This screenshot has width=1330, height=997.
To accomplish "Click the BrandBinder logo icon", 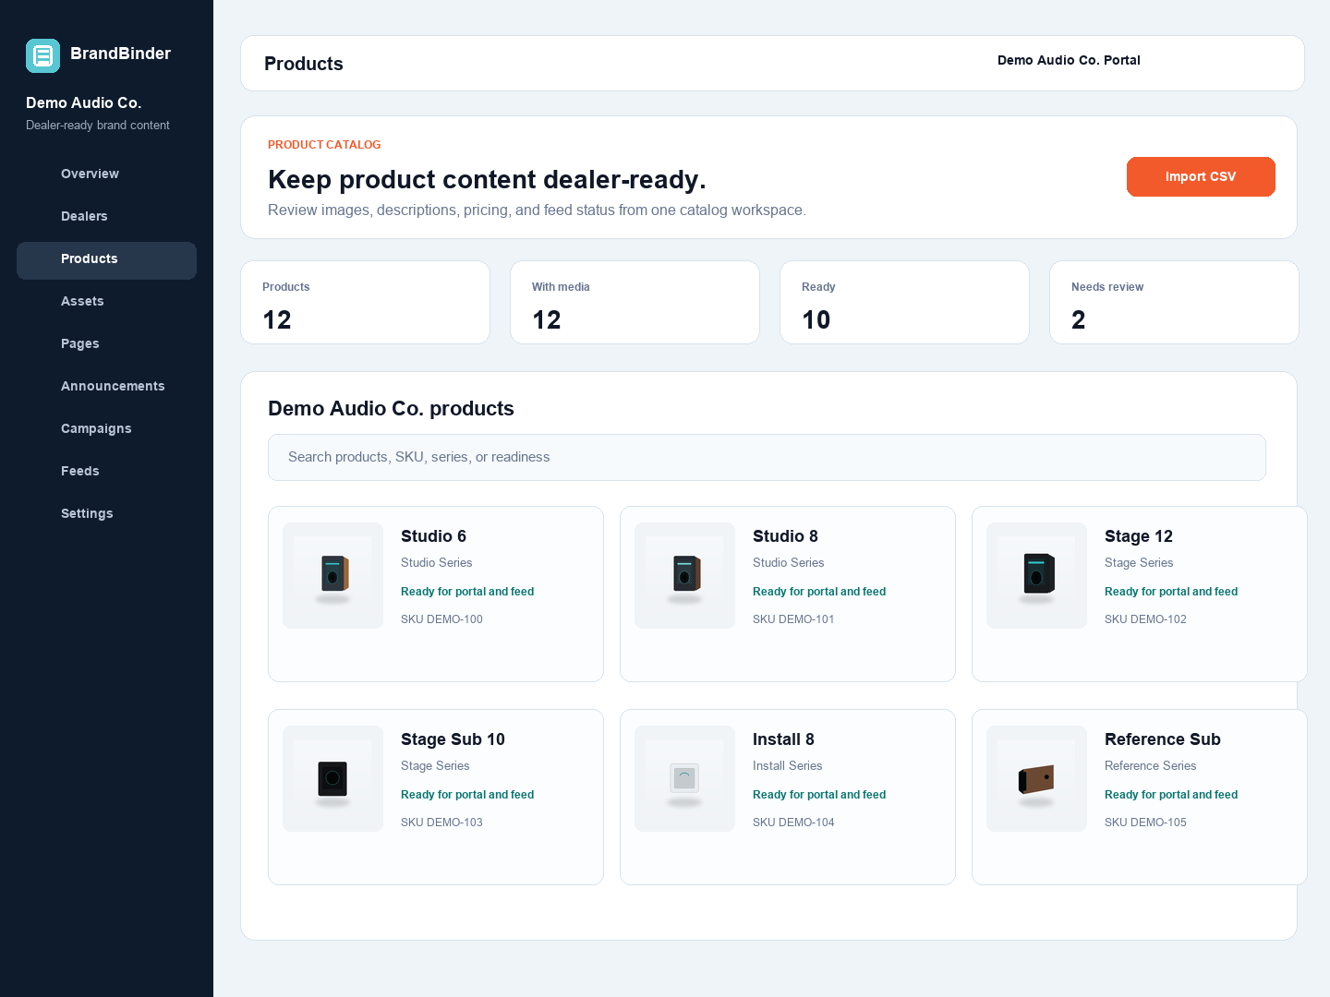I will point(42,55).
